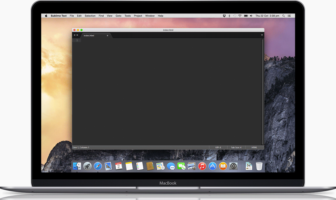
Task: Click the volume speaker icon
Action: point(251,16)
